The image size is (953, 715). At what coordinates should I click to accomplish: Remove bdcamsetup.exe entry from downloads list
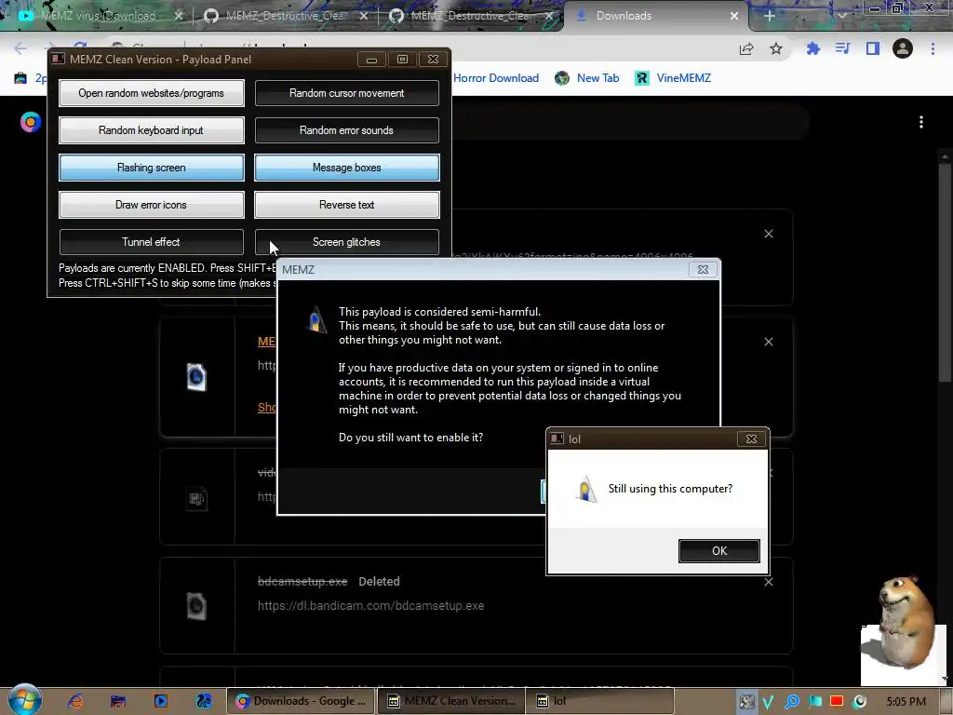click(x=769, y=582)
